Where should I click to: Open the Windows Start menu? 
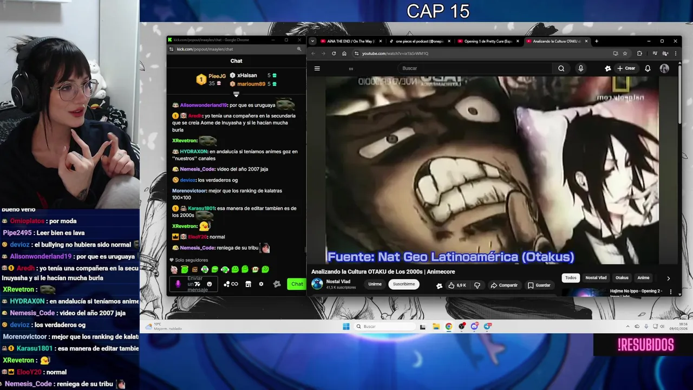coord(346,327)
